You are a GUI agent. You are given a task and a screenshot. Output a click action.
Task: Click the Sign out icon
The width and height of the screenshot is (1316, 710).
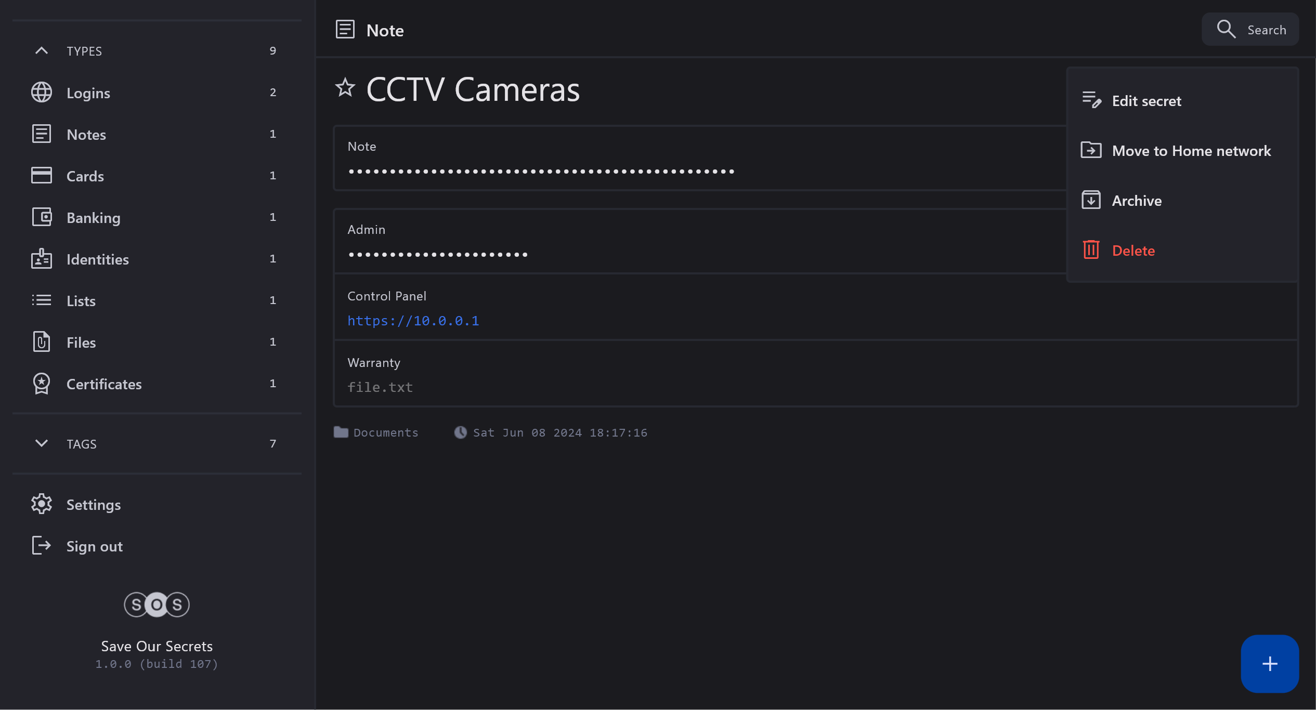pos(42,546)
